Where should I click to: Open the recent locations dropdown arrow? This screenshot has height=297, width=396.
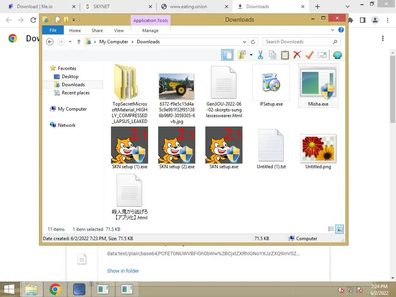pos(70,42)
